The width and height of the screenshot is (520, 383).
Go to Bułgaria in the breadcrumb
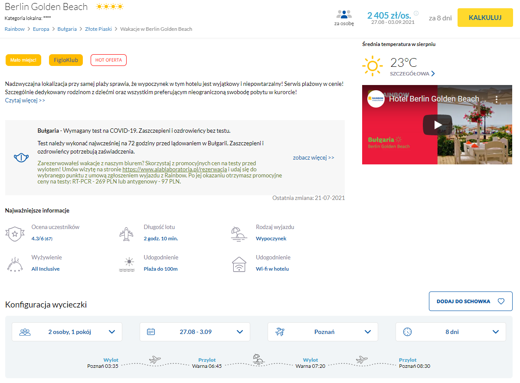(x=67, y=29)
